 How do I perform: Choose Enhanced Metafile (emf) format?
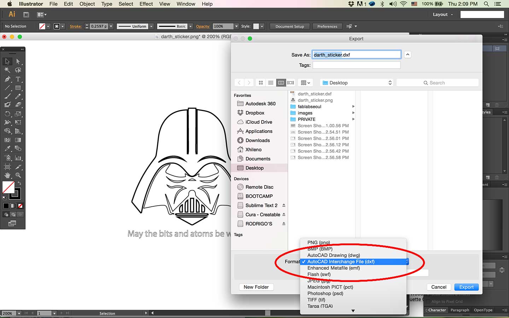[x=334, y=268]
